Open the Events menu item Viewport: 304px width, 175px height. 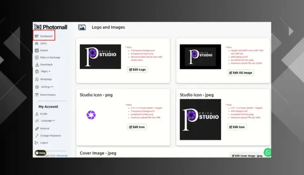[x=44, y=50]
